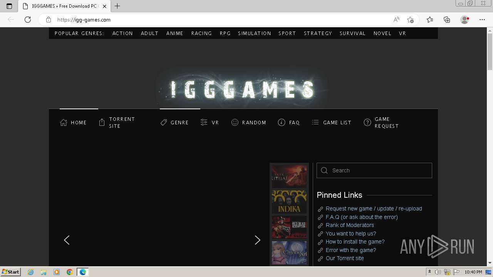Click the taskbar clock 10:40 PM
The width and height of the screenshot is (493, 277).
click(473, 272)
